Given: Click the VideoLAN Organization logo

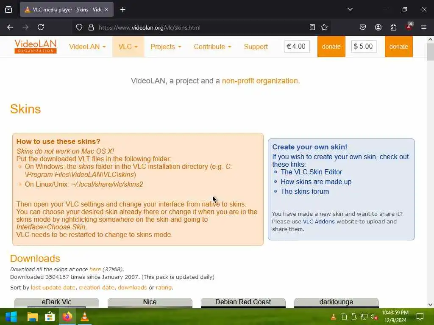Looking at the screenshot, I should (36, 47).
